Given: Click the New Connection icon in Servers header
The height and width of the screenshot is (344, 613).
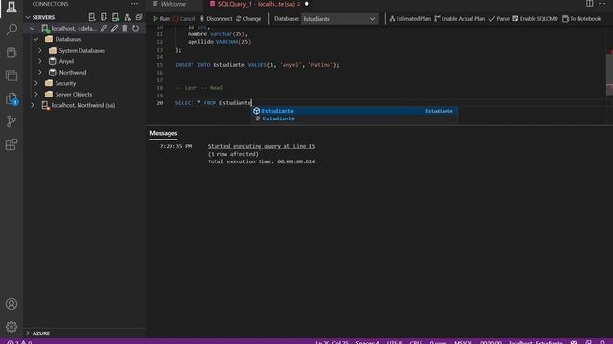Looking at the screenshot, I should tap(92, 17).
